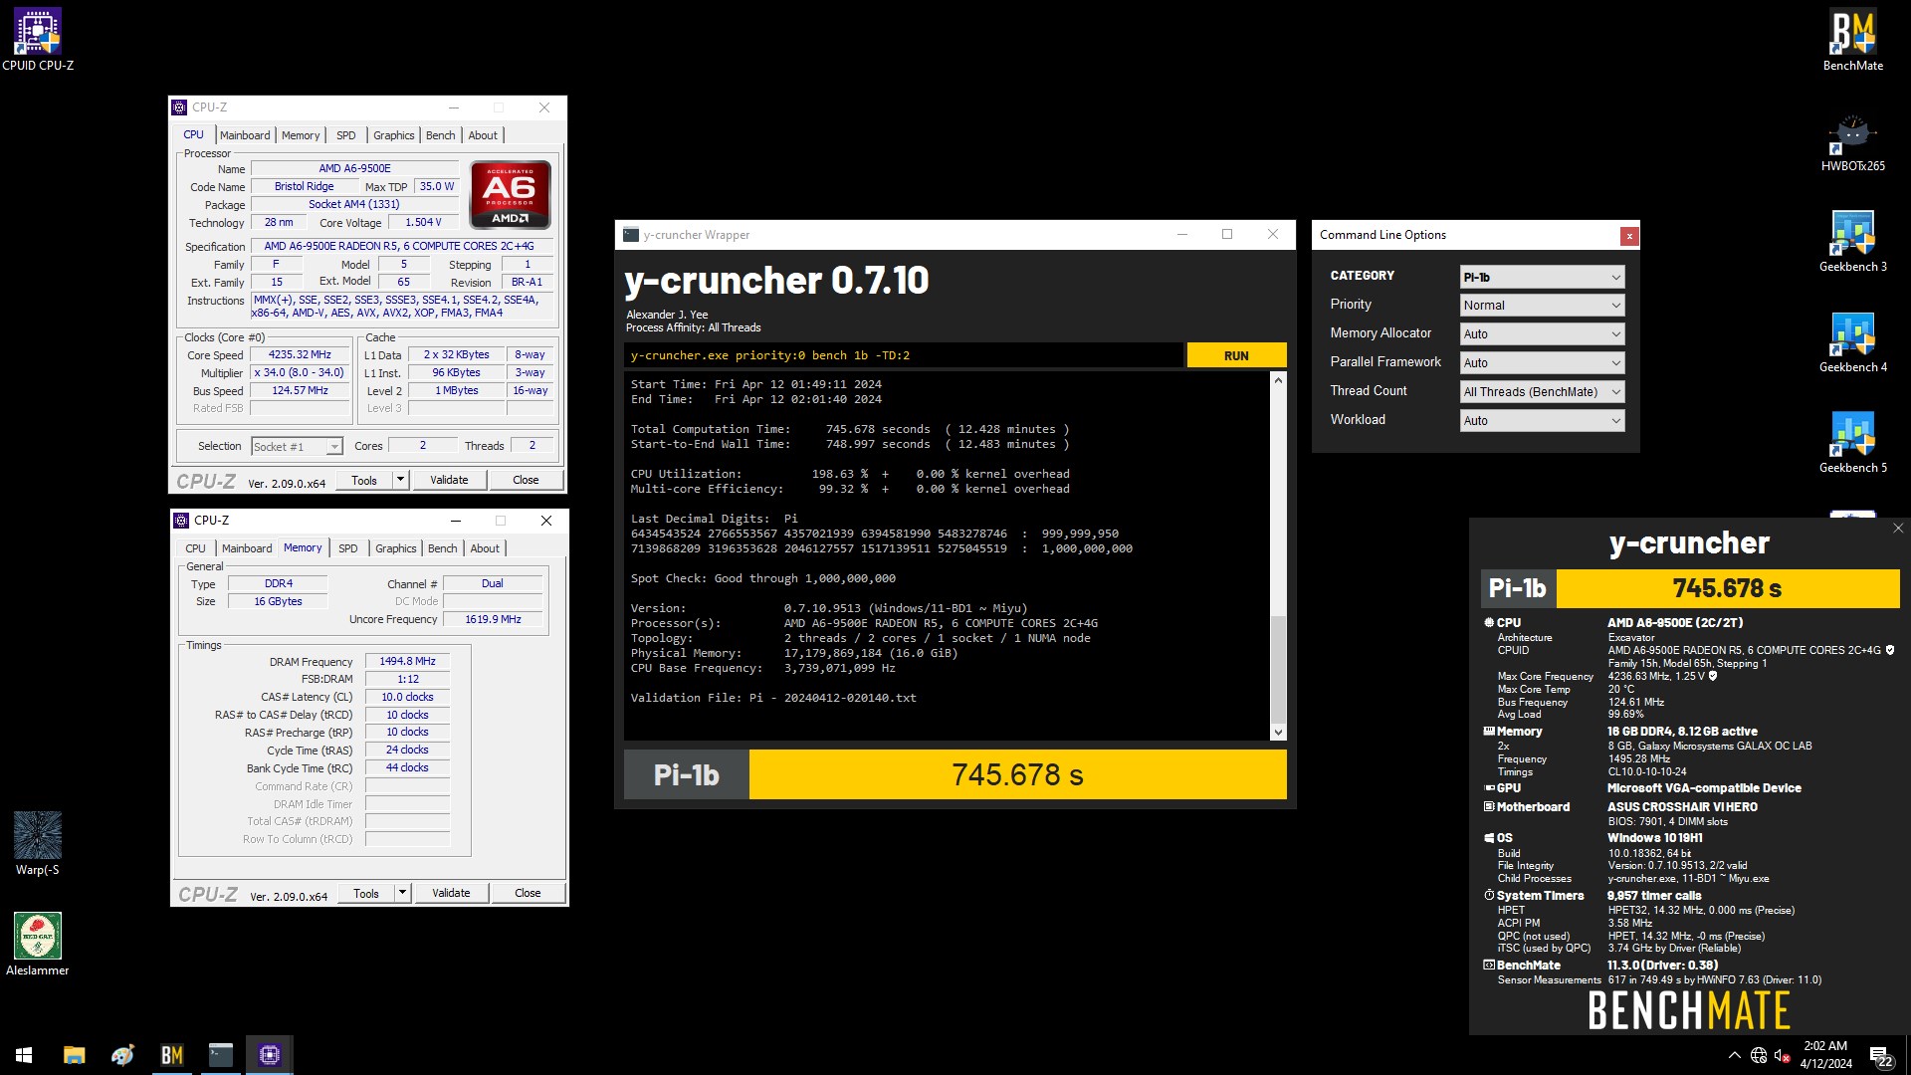1911x1075 pixels.
Task: Open Tools dropdown arrow in upper CPU-Z
Action: [400, 480]
